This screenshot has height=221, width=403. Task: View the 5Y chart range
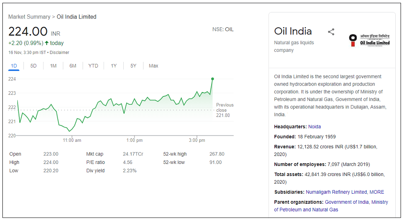coord(133,66)
